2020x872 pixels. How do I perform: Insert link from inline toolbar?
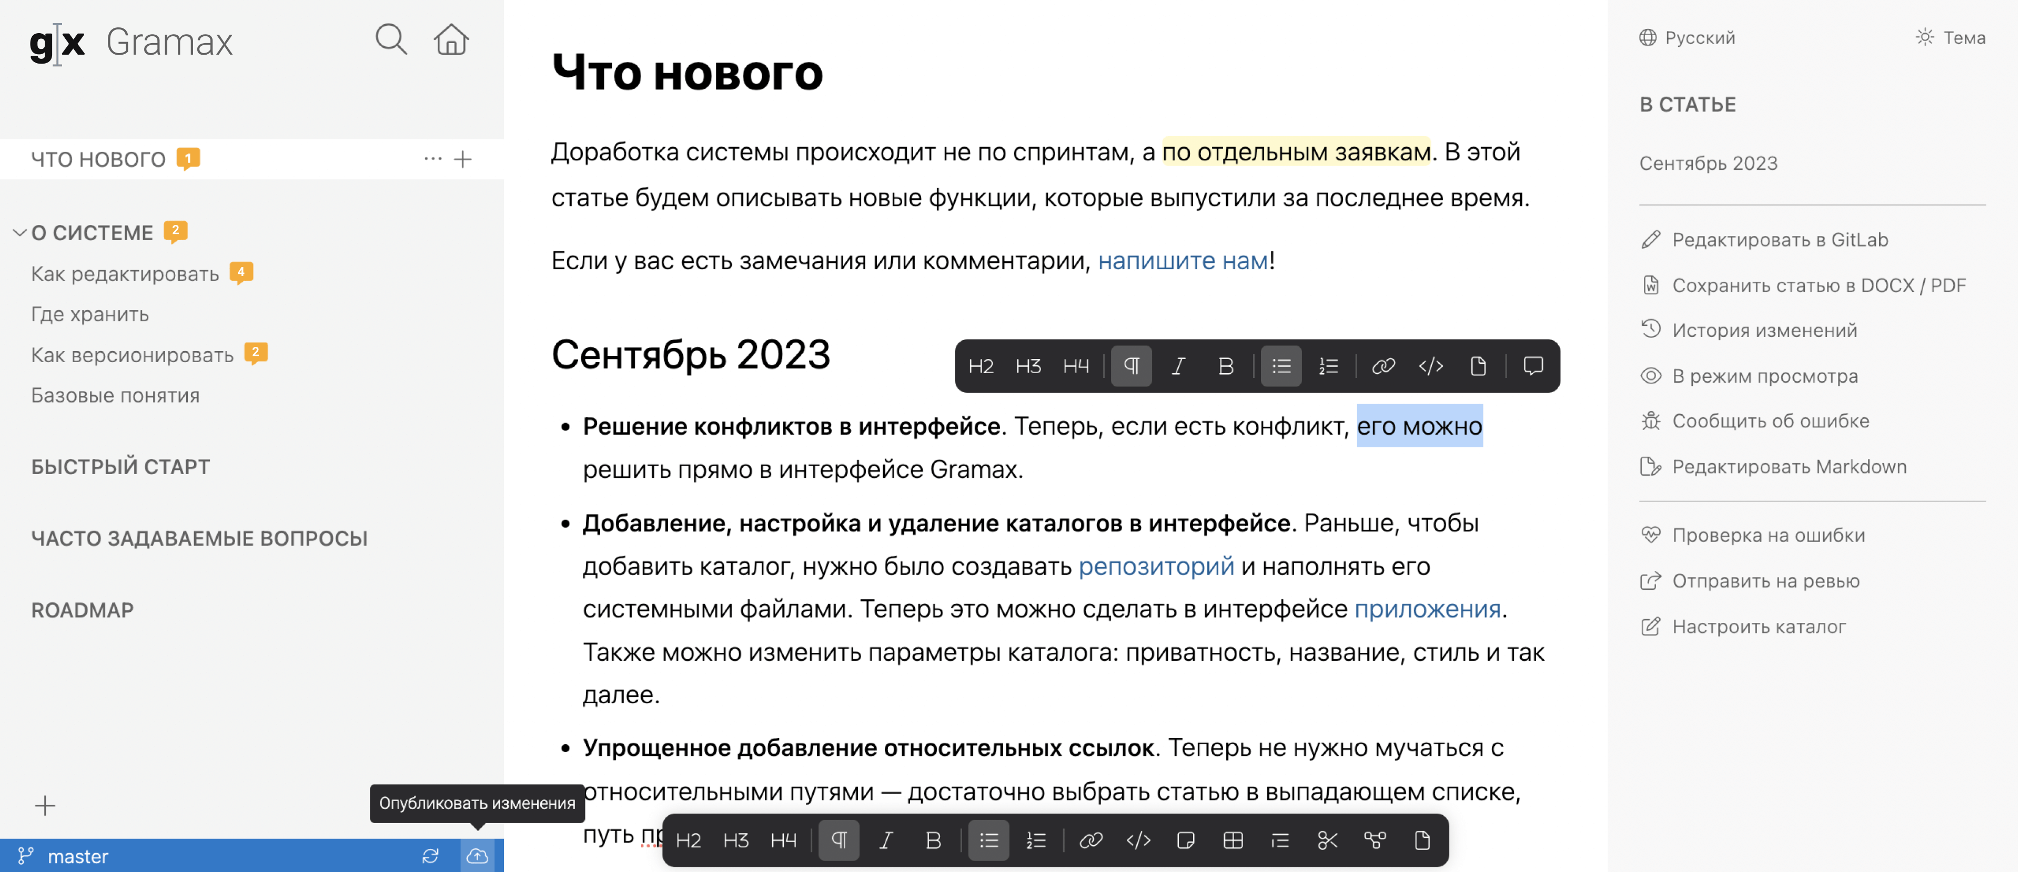pos(1383,366)
